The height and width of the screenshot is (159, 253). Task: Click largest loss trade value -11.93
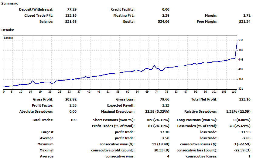pyautogui.click(x=245, y=132)
